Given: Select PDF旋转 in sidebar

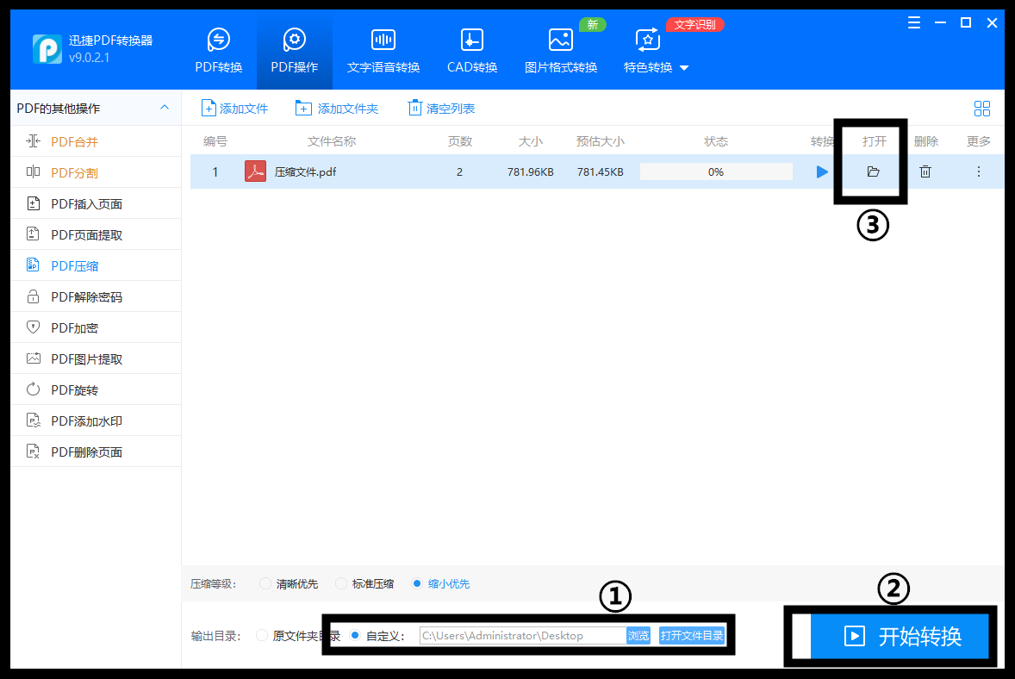Looking at the screenshot, I should (96, 390).
